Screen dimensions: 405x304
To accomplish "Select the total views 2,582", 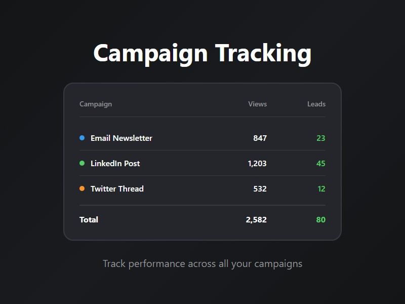I will (x=256, y=219).
